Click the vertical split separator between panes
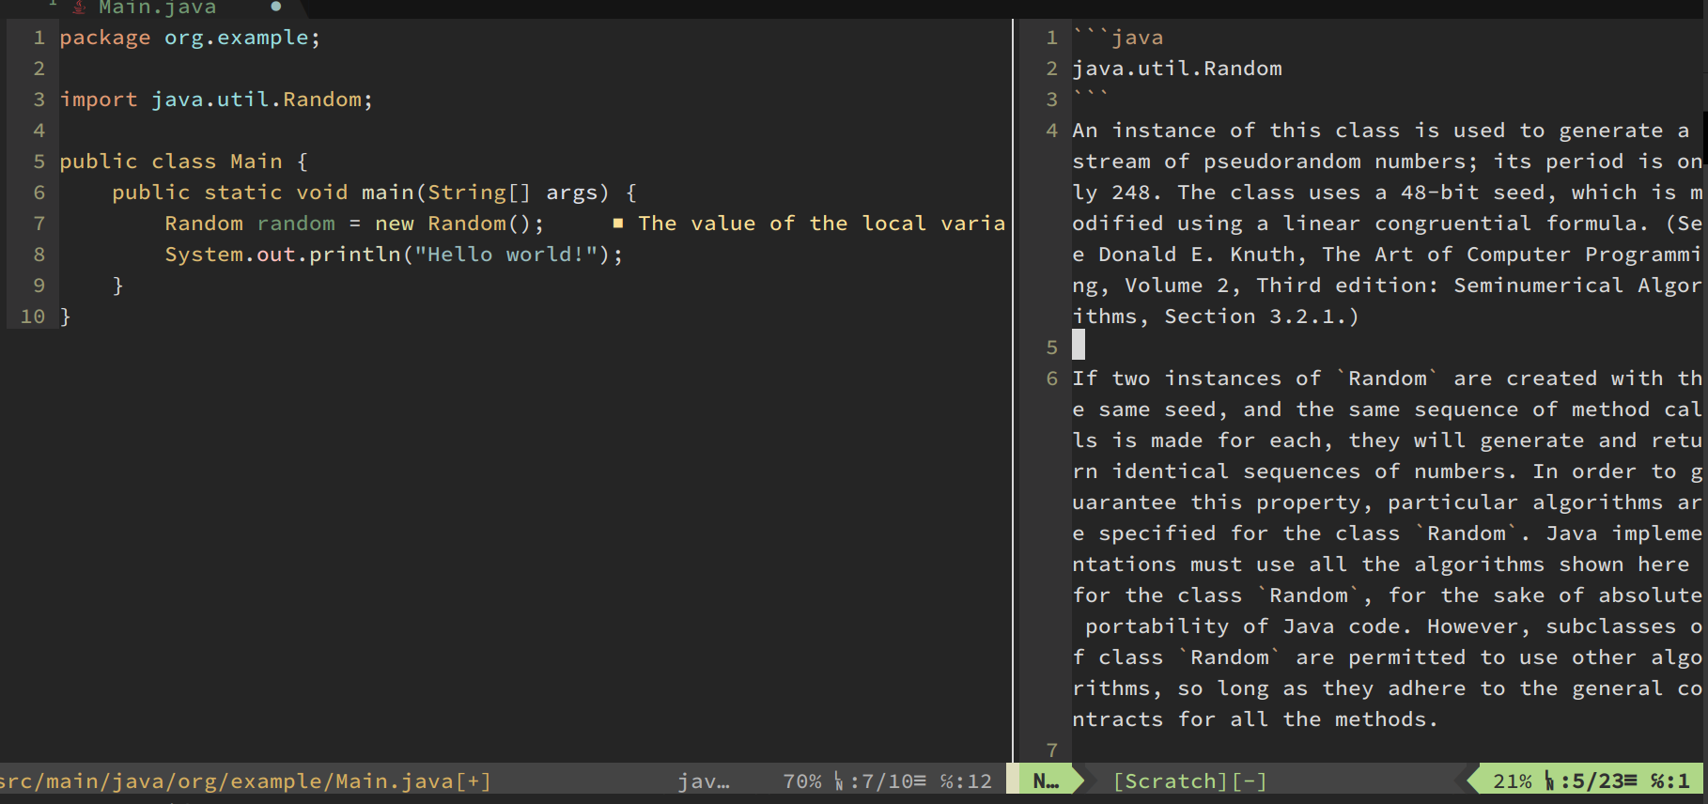The image size is (1708, 804). 1013,390
